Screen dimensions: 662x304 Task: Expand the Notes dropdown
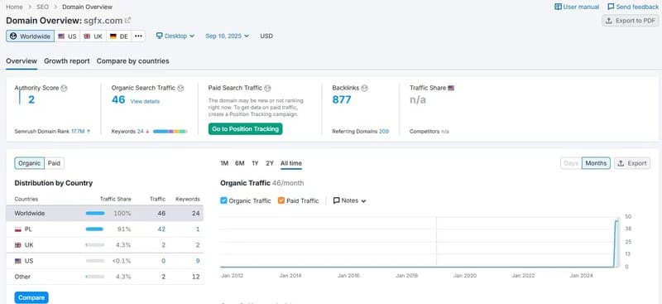tap(349, 200)
